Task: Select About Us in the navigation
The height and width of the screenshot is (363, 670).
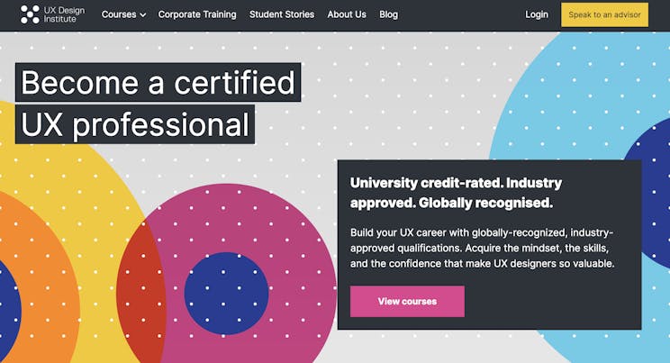Action: pos(347,14)
